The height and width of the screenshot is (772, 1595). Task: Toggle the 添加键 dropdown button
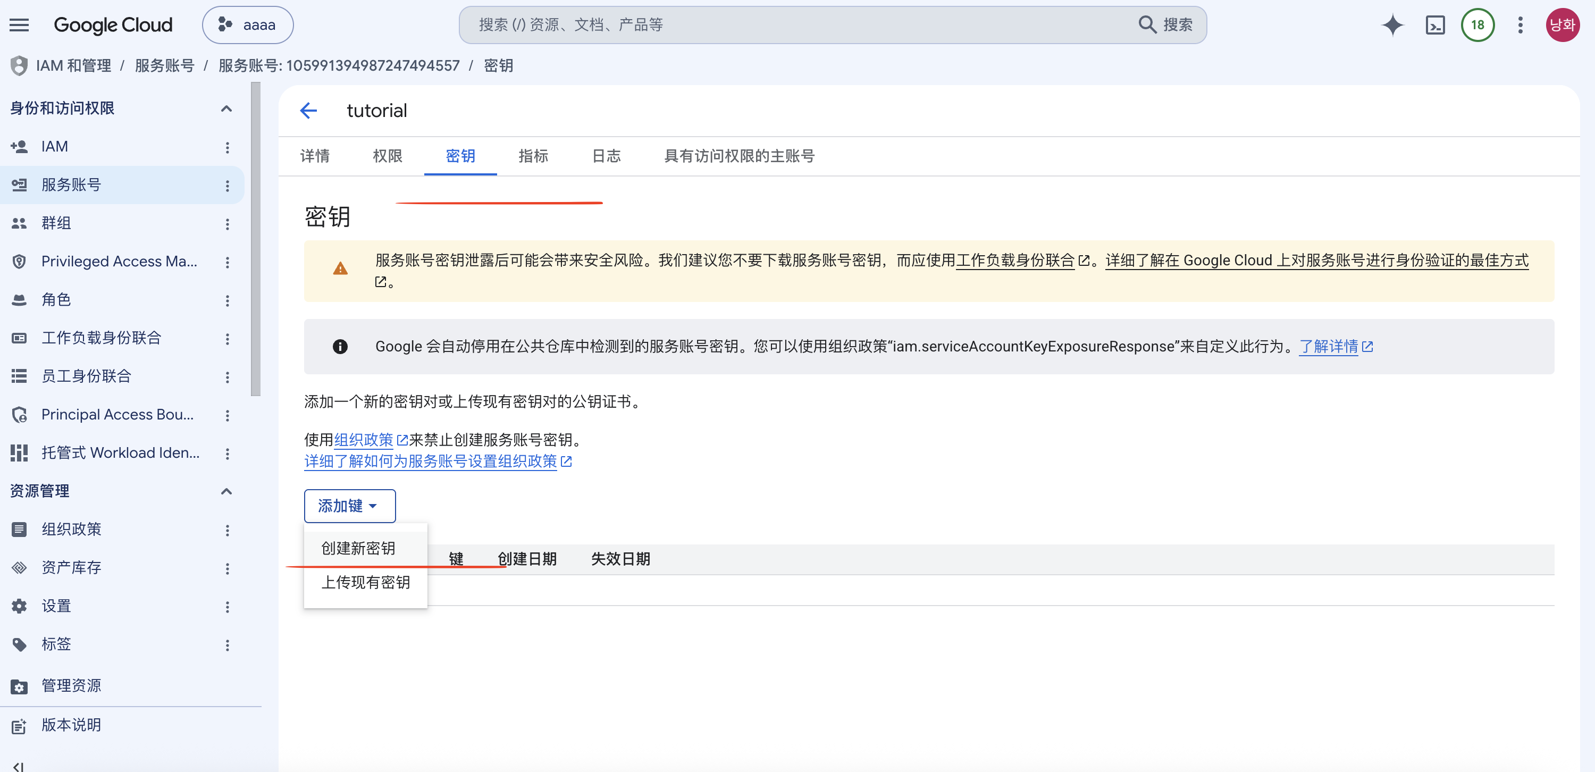click(x=349, y=506)
